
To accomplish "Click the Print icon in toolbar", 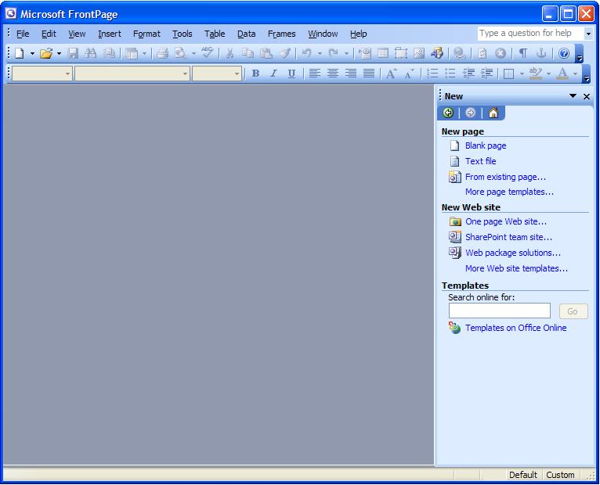I will pos(162,53).
